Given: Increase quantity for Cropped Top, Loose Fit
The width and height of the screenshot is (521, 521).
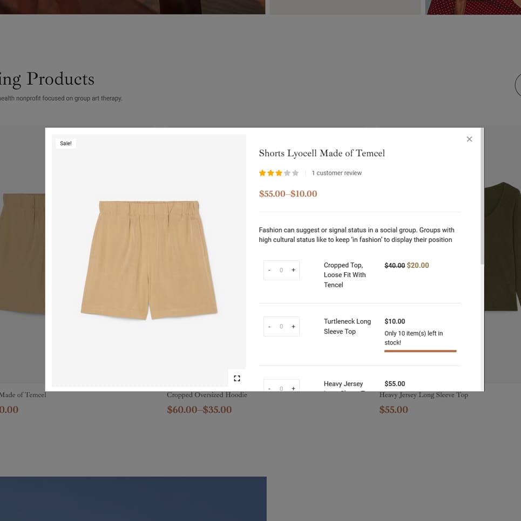Looking at the screenshot, I should 294,270.
